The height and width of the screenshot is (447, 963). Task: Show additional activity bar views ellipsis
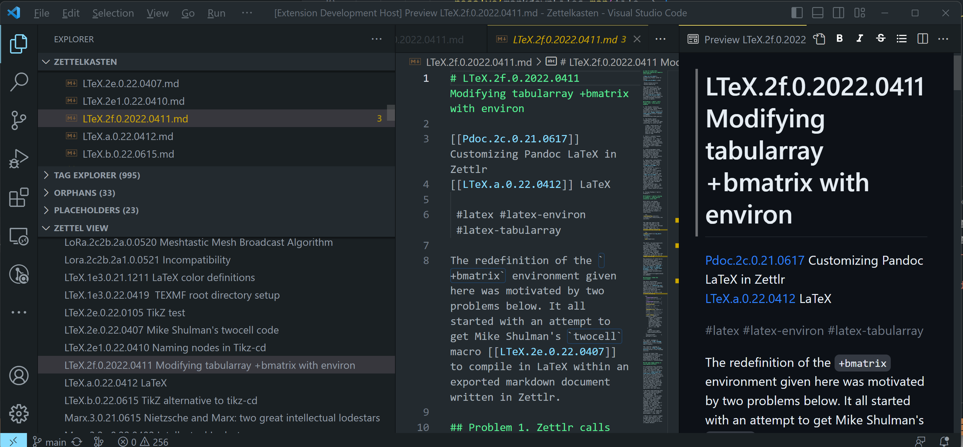point(19,312)
